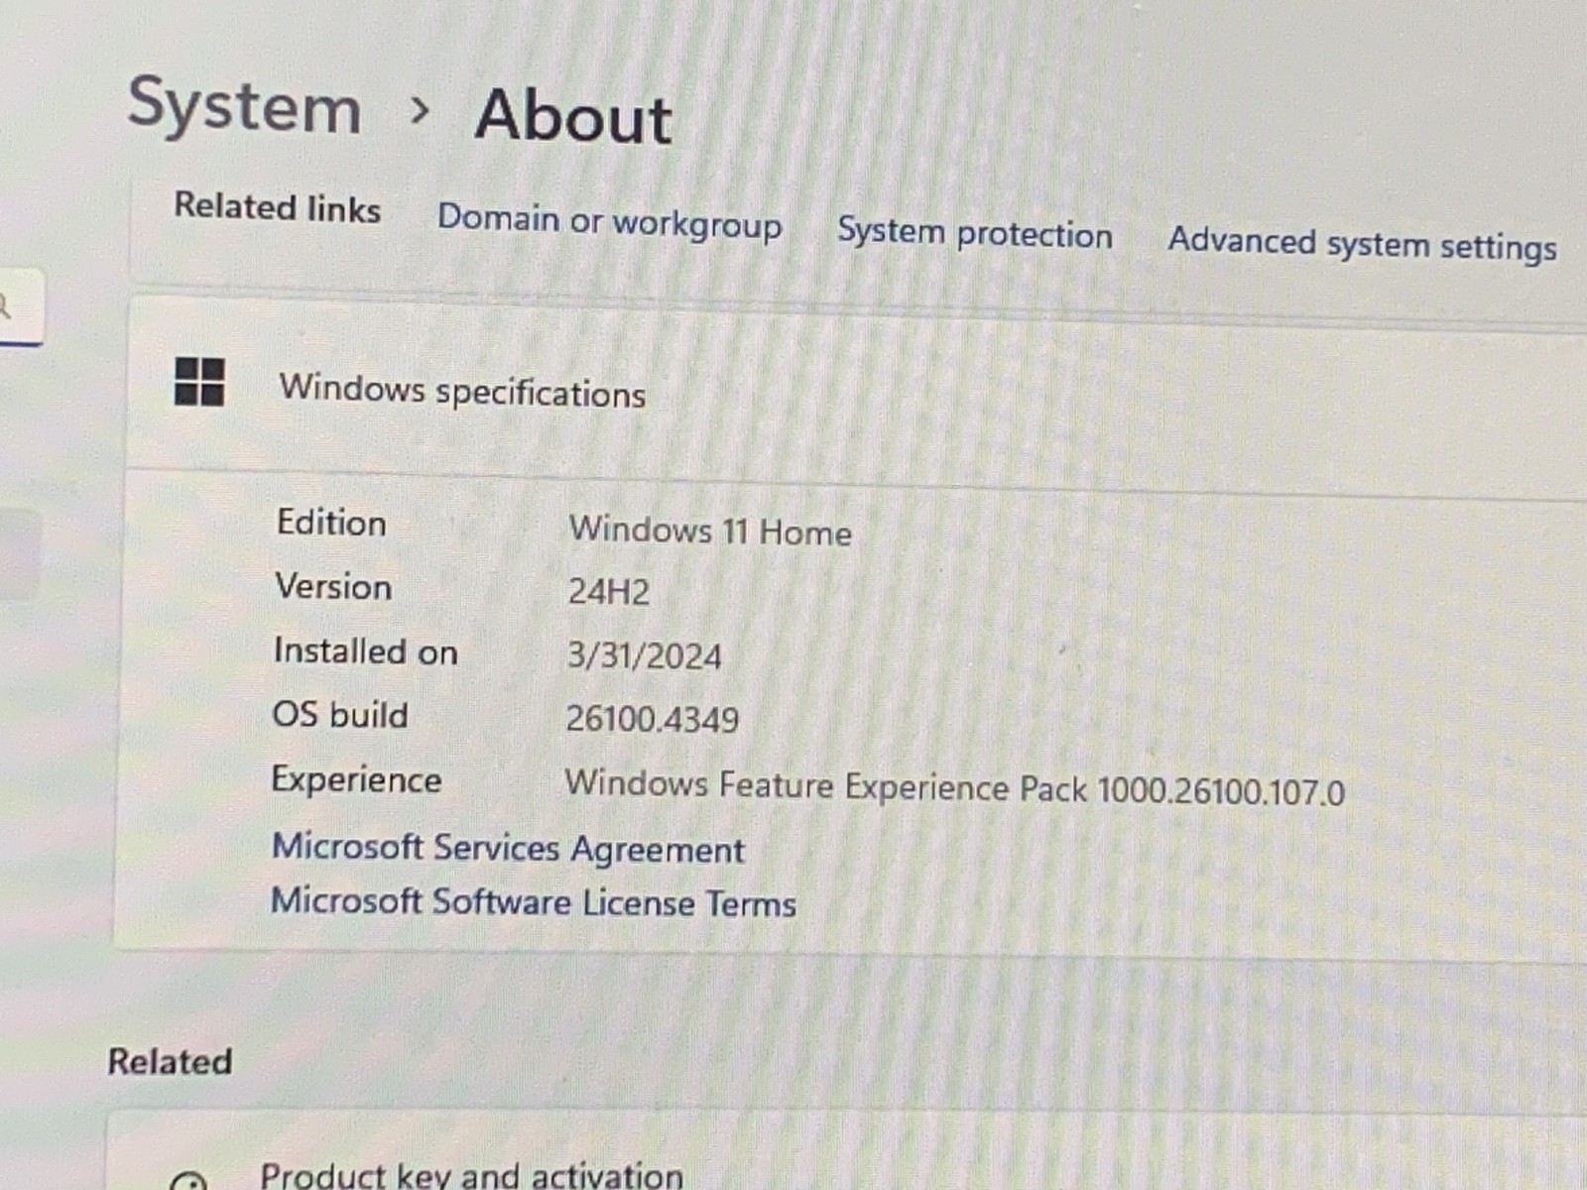Click the Product key and activation icon

pos(188,1182)
